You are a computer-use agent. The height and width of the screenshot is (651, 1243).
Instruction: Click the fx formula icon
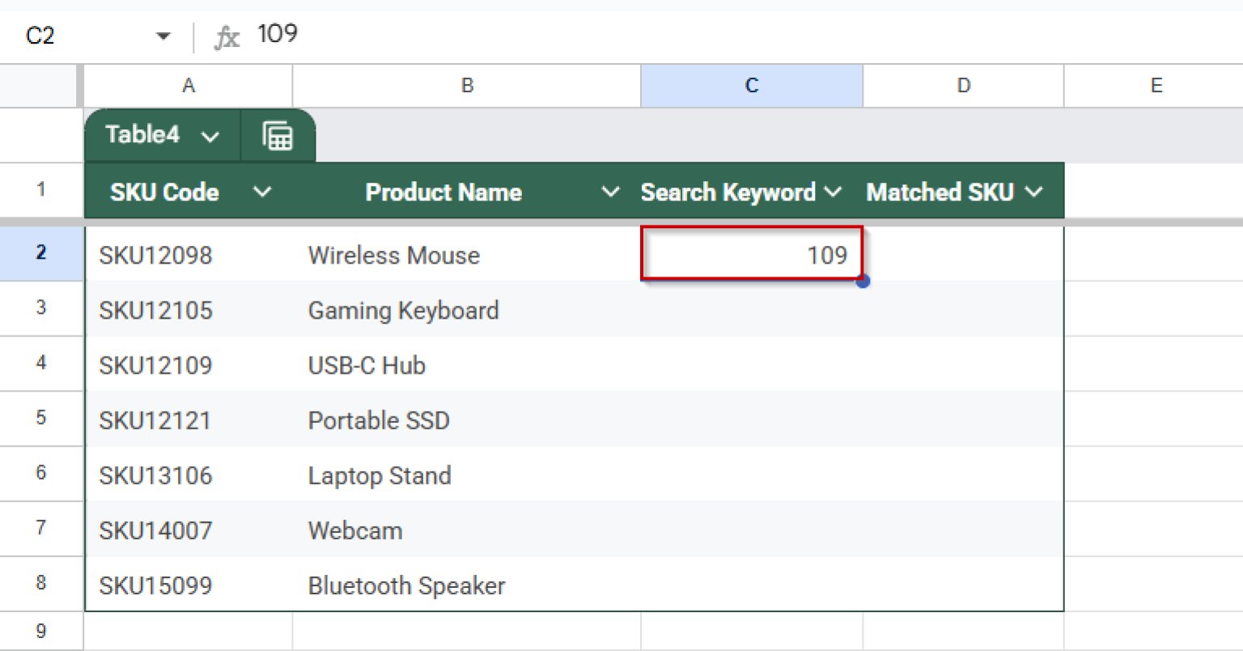227,35
